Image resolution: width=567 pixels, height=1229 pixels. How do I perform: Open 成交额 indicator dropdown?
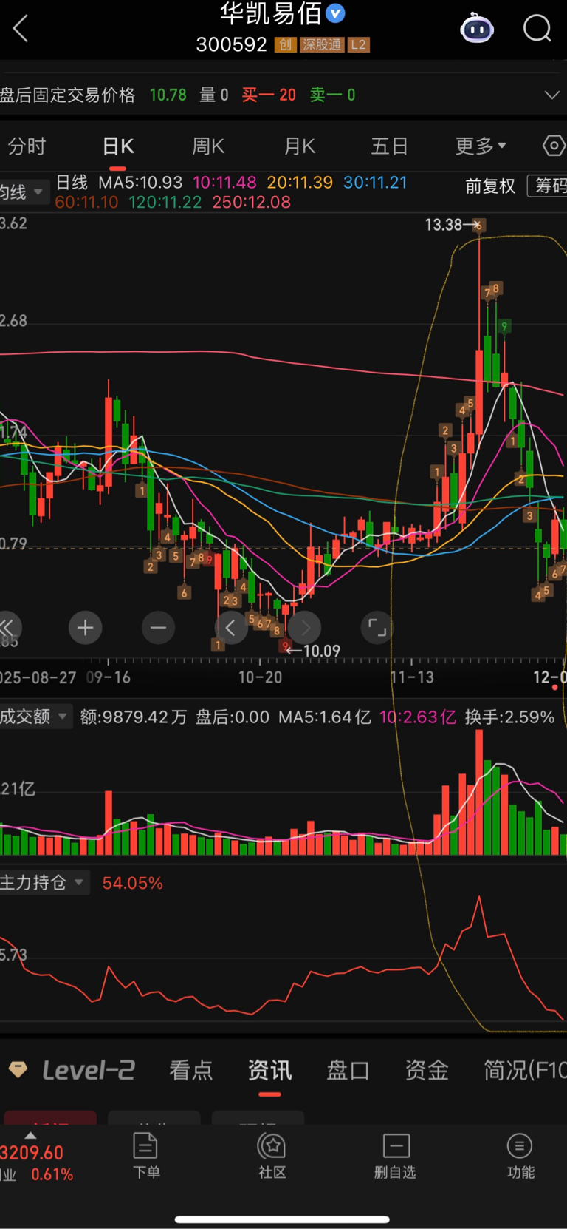tap(35, 716)
